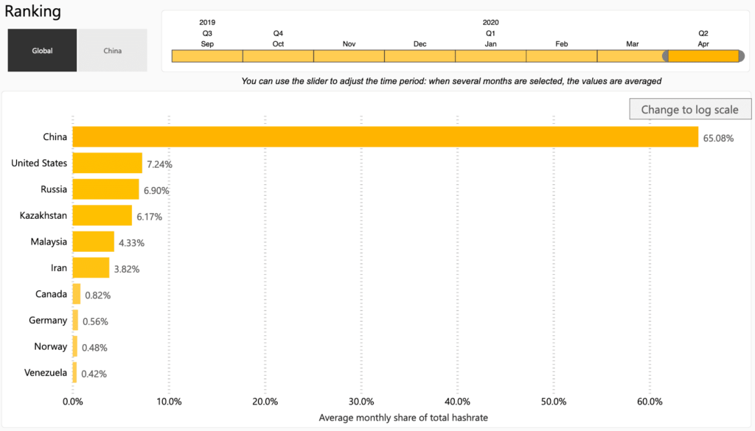Select the Sep 2019 segment on the slider

coord(207,55)
